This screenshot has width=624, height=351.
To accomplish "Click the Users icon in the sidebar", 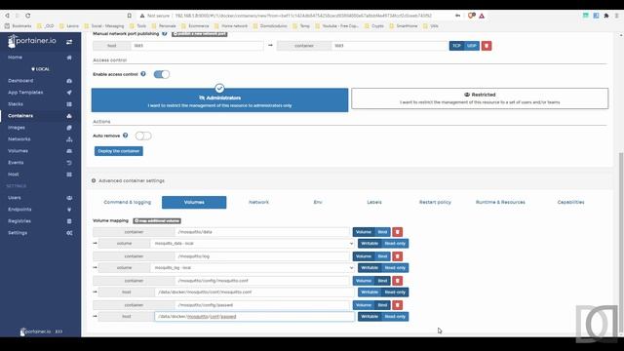I will [69, 198].
